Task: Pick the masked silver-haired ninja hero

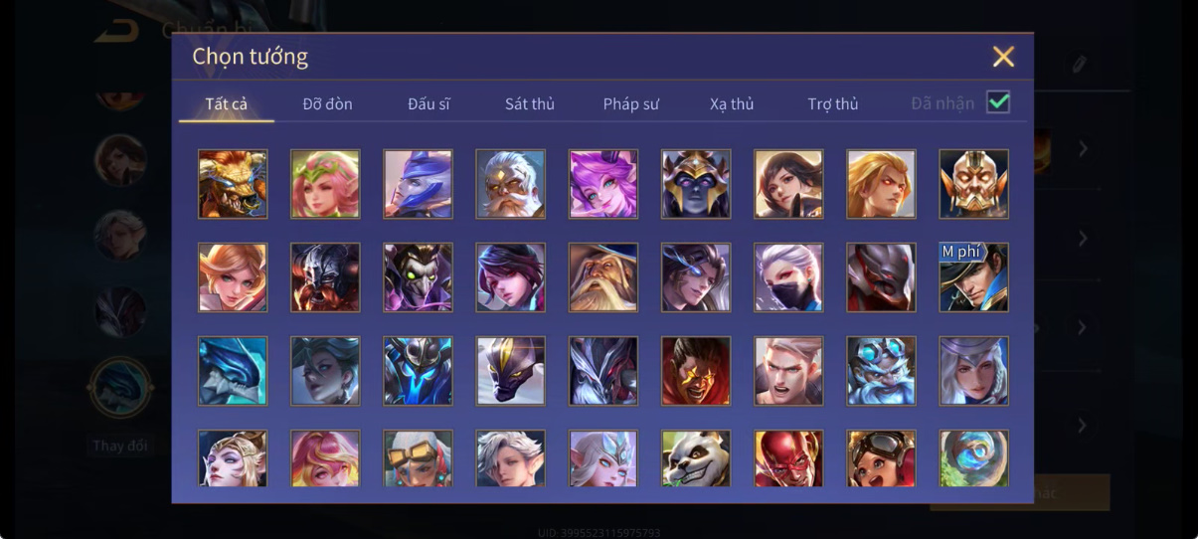Action: (788, 277)
